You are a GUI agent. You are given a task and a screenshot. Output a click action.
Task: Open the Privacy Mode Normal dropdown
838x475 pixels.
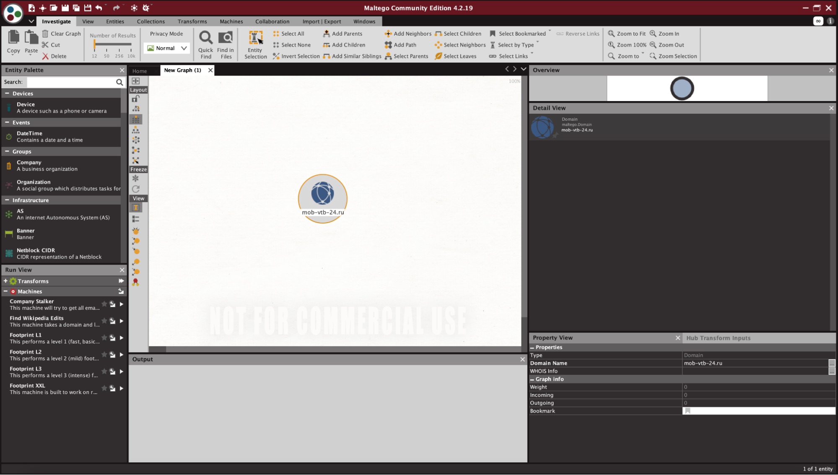(167, 48)
